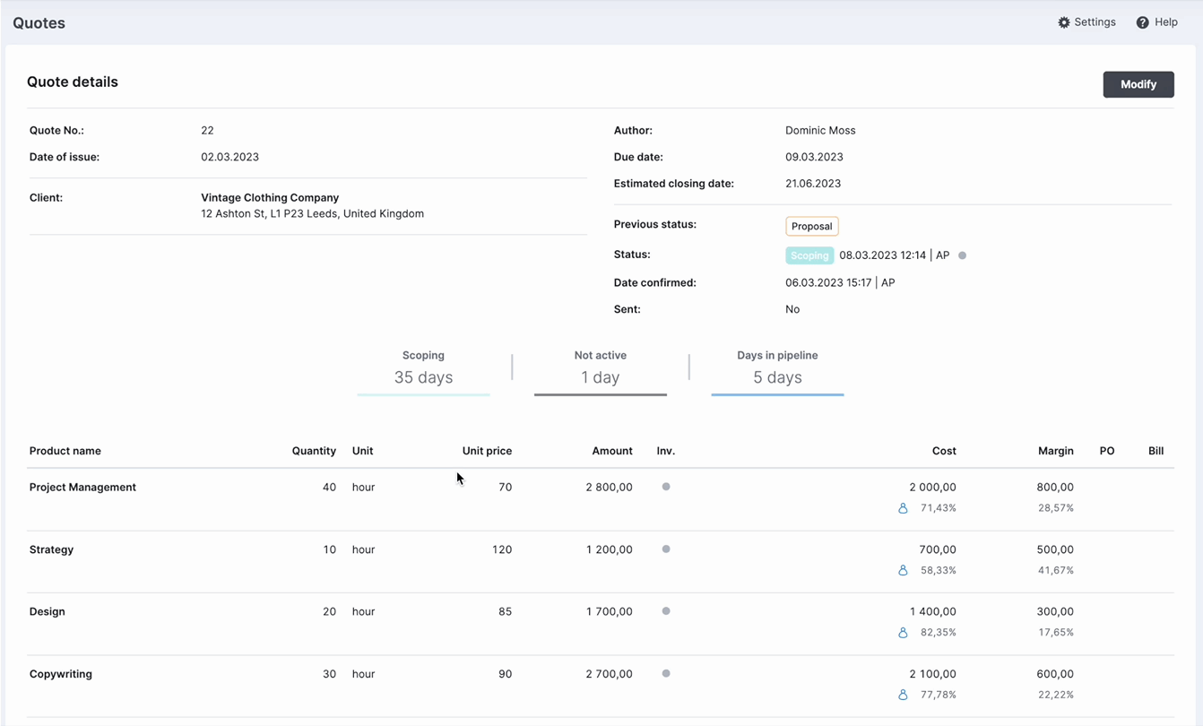The width and height of the screenshot is (1203, 726).
Task: Click invoice dot in Strategy row
Action: click(666, 549)
